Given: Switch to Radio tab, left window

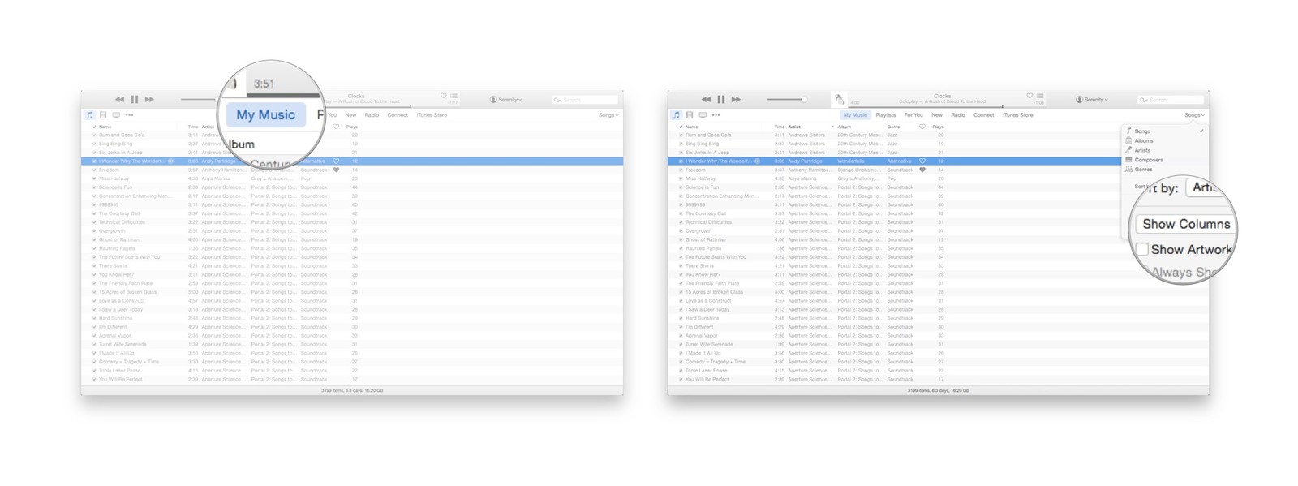Looking at the screenshot, I should (x=372, y=115).
